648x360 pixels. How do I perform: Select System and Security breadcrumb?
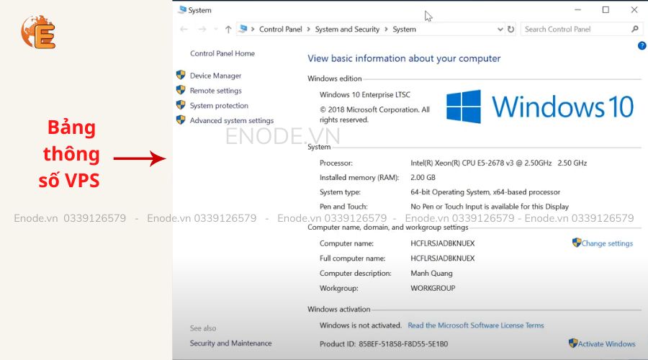click(x=347, y=30)
